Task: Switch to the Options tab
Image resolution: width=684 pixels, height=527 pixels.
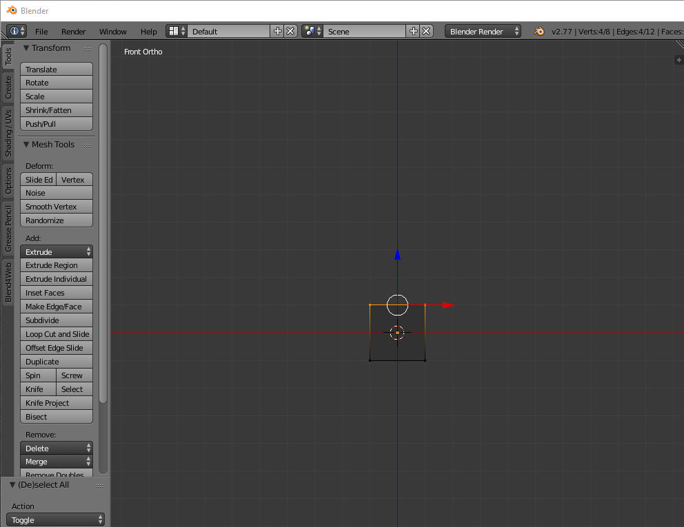Action: pos(8,181)
